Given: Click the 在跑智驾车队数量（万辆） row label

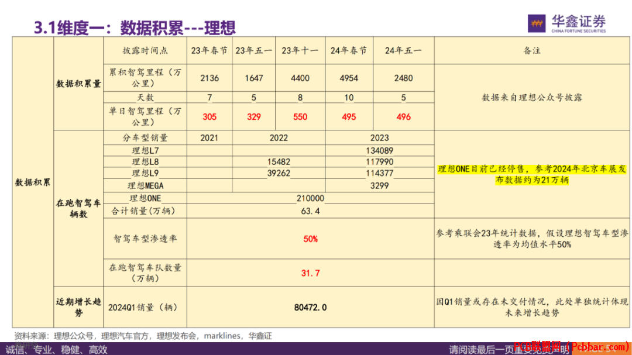Looking at the screenshot, I should tap(145, 273).
